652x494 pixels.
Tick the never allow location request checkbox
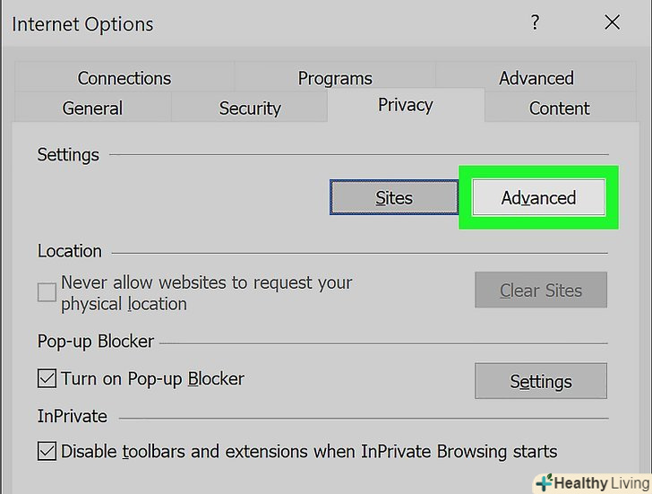tap(47, 292)
